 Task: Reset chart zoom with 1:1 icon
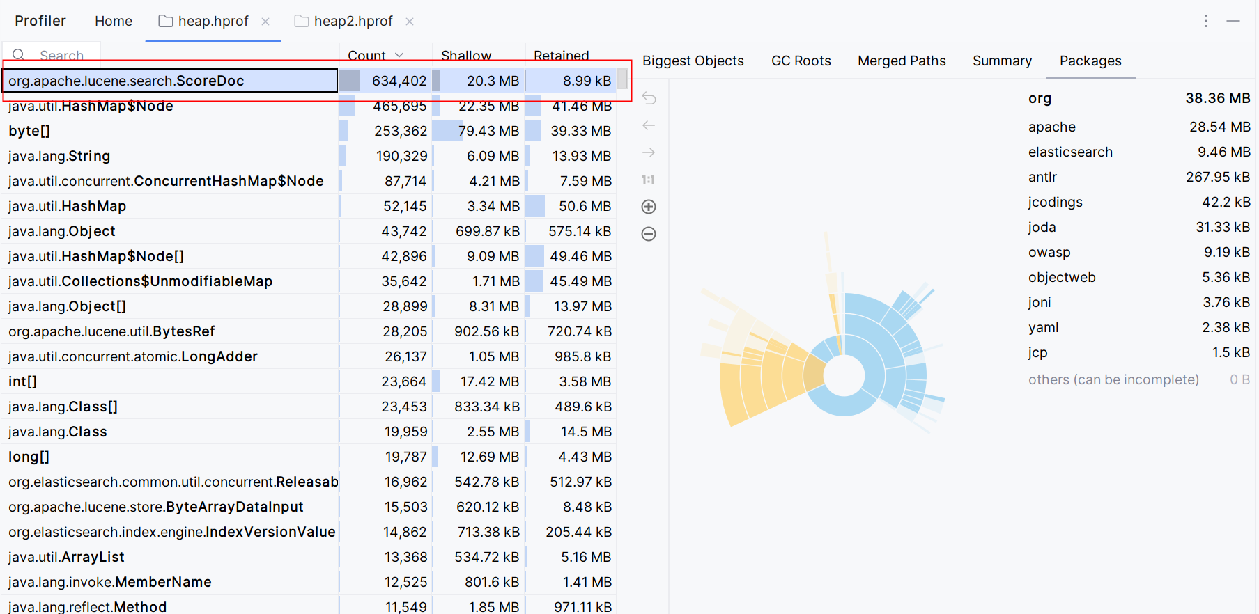pyautogui.click(x=649, y=180)
